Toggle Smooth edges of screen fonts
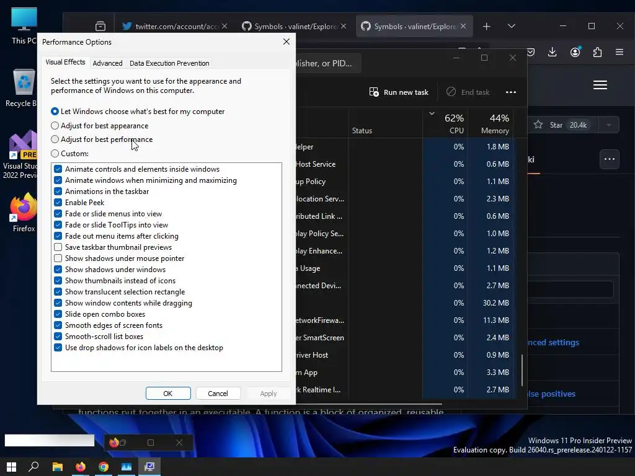The image size is (635, 476). [x=58, y=325]
